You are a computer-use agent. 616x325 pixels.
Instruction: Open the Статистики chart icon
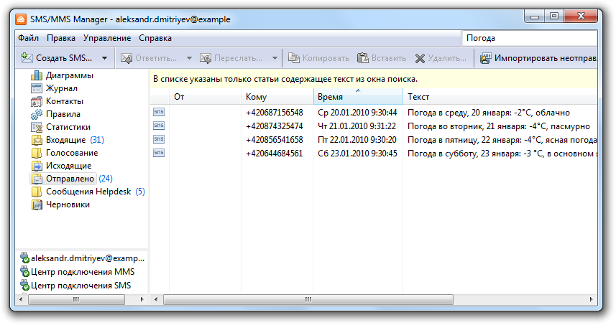(x=37, y=127)
